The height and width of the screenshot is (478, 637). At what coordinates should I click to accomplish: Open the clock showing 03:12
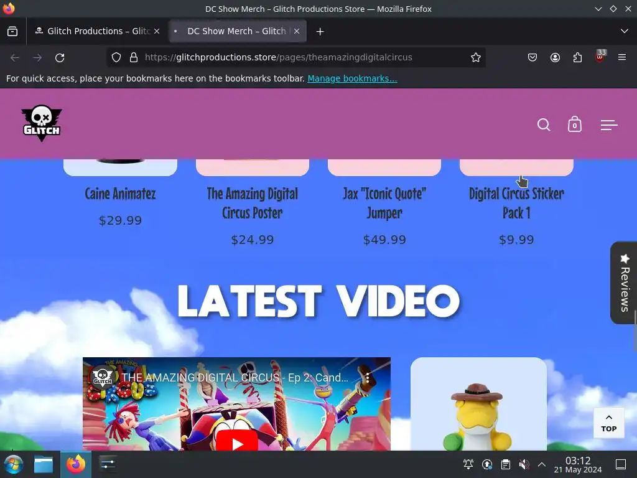[578, 464]
